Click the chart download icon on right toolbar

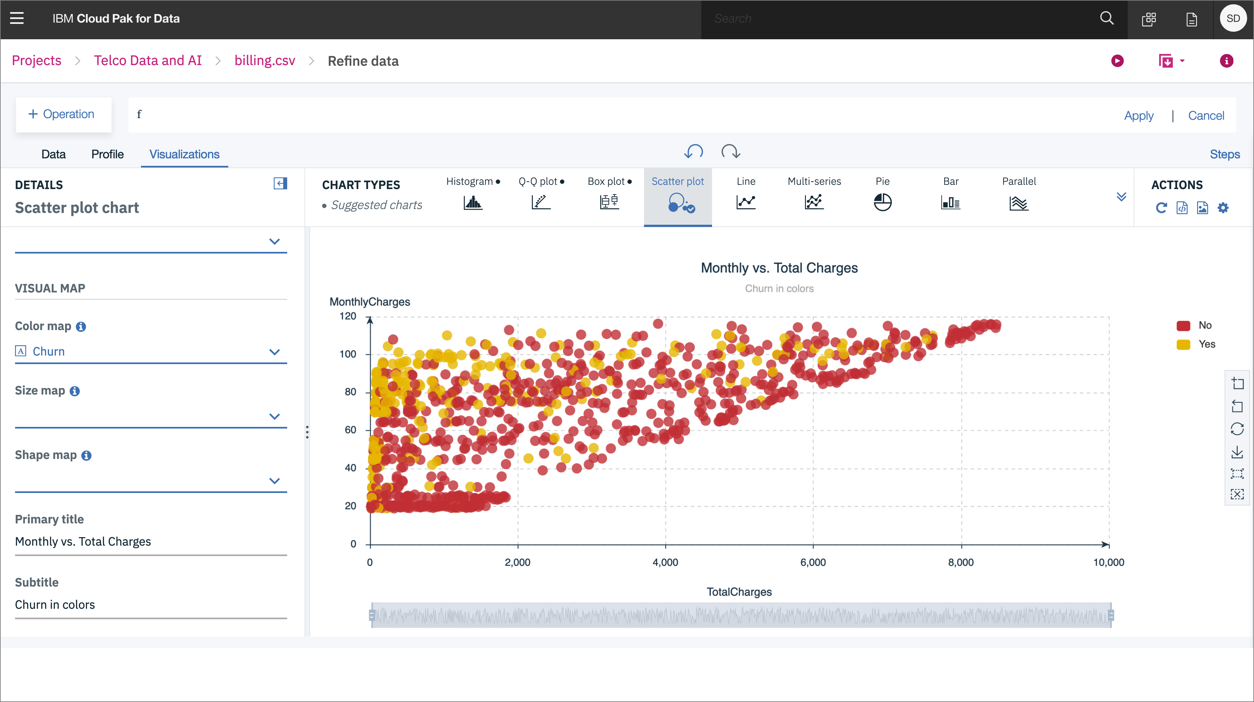tap(1237, 452)
